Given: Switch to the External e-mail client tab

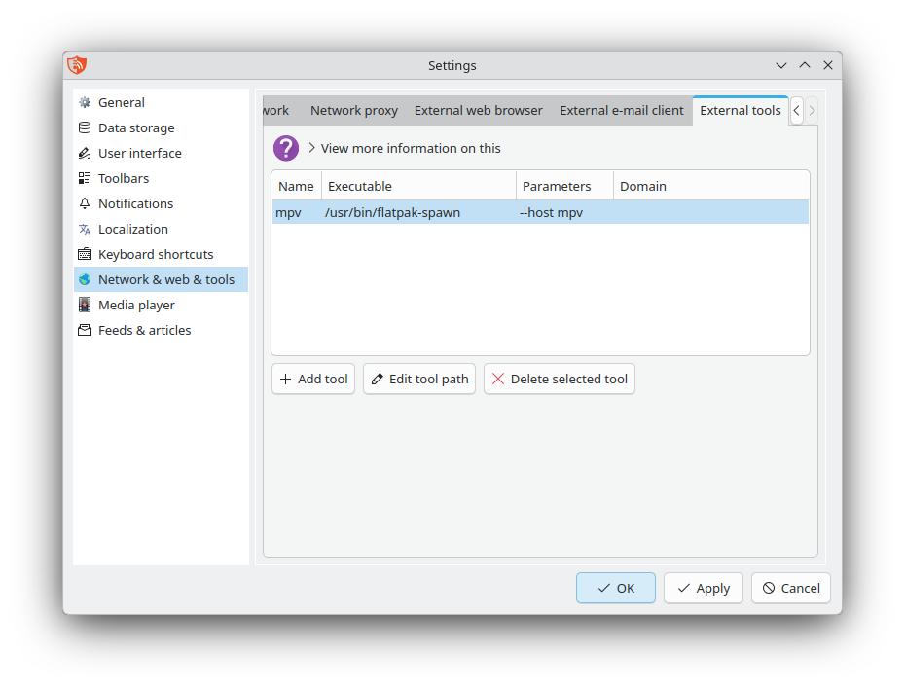Looking at the screenshot, I should click(622, 110).
